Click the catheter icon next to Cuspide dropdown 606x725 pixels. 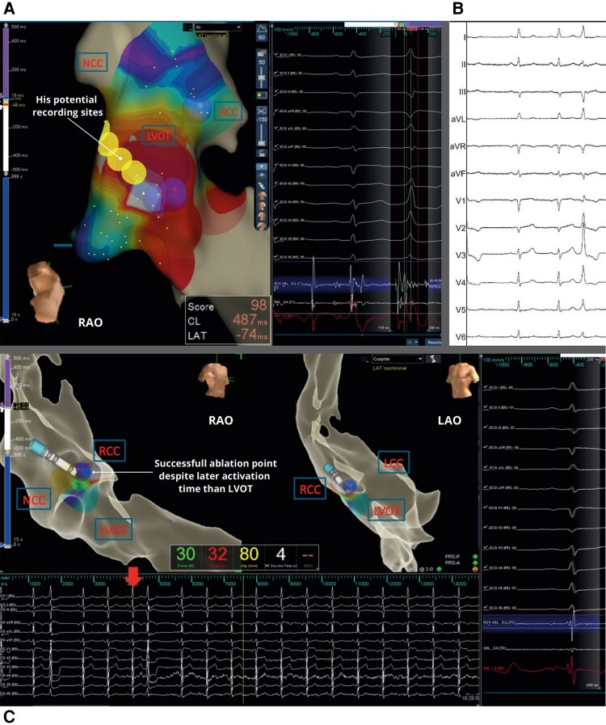432,359
